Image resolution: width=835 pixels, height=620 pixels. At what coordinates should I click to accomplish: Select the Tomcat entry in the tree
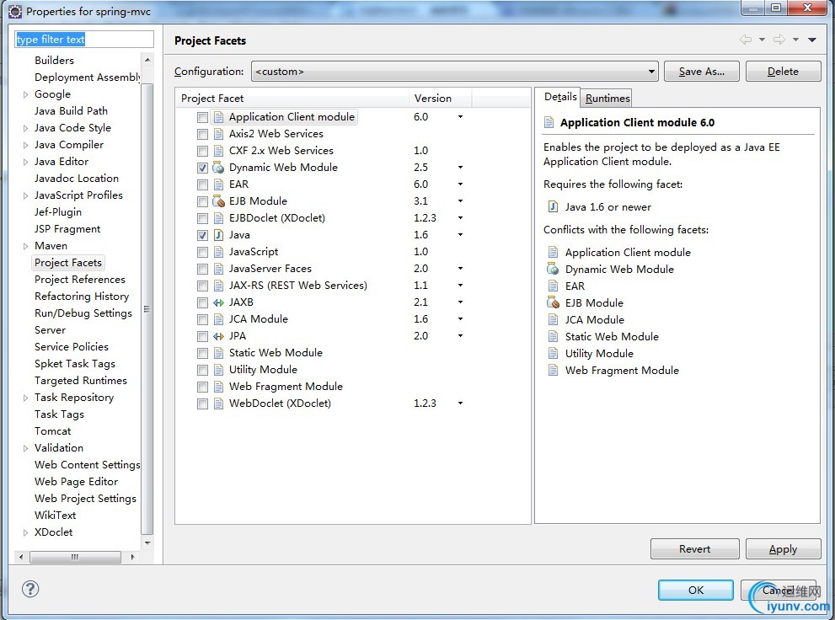(x=53, y=431)
